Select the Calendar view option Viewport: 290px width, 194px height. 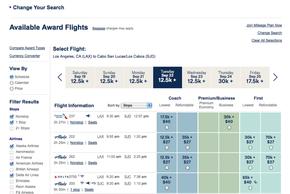click(x=12, y=83)
